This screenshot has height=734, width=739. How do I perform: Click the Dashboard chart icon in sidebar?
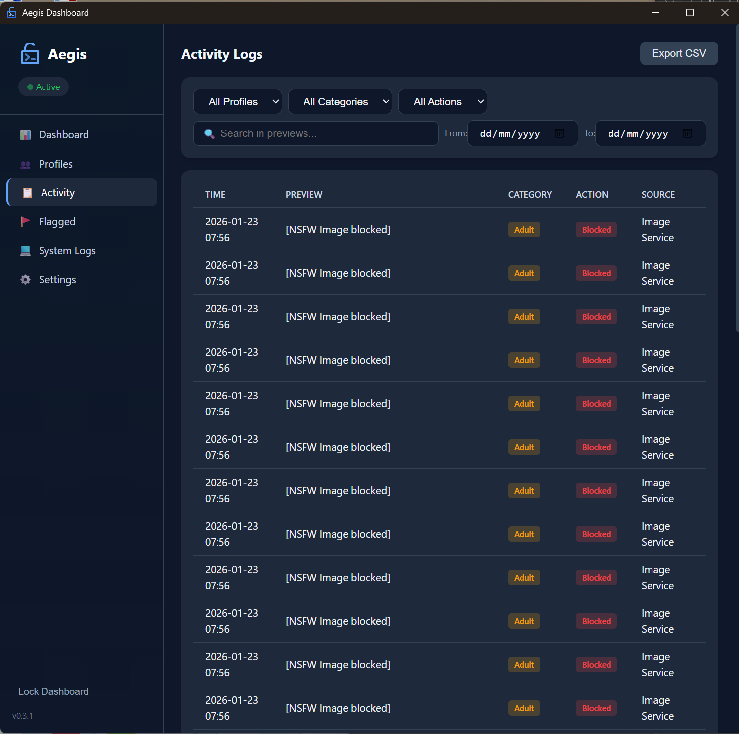(x=25, y=135)
